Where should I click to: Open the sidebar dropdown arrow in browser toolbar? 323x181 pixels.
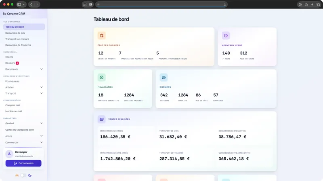point(24,4)
